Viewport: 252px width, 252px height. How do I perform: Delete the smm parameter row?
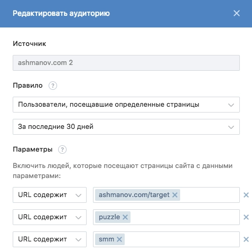click(246, 239)
